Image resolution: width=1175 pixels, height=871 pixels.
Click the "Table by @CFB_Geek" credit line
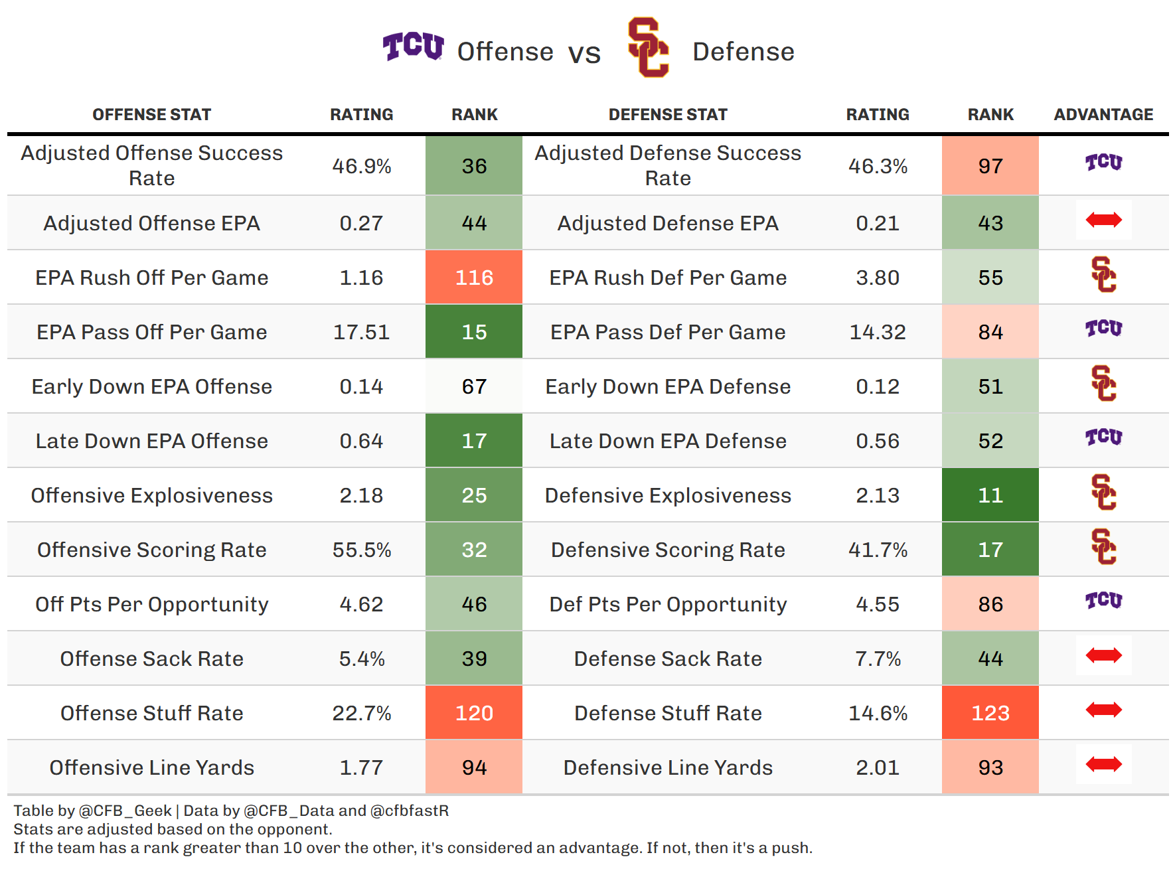pyautogui.click(x=93, y=811)
